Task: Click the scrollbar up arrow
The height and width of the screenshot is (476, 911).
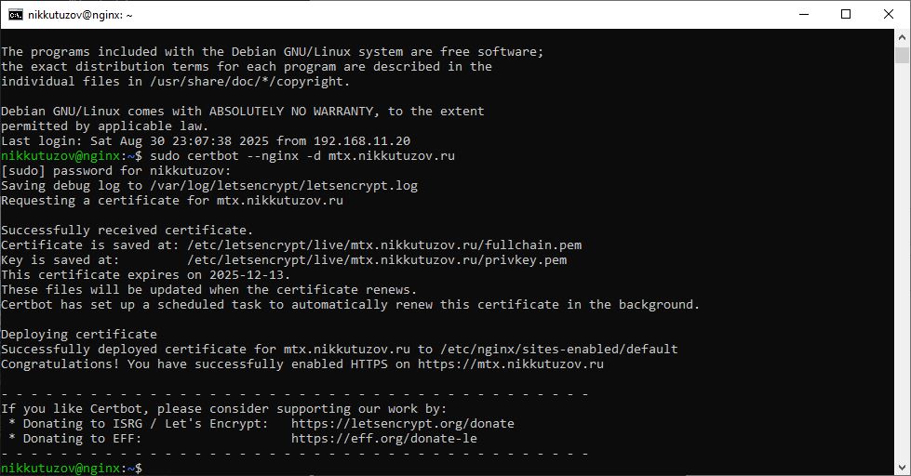Action: [x=902, y=39]
